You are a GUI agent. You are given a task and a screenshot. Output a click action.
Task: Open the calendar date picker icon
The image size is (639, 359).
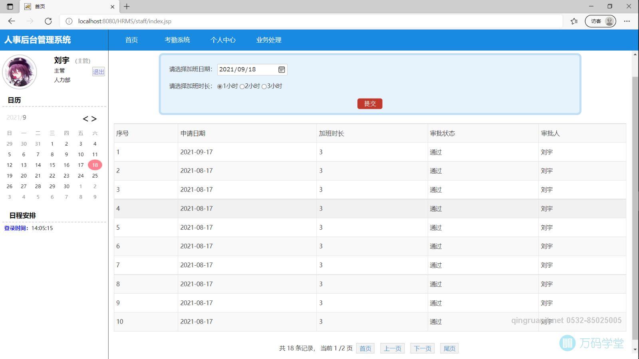pyautogui.click(x=282, y=69)
